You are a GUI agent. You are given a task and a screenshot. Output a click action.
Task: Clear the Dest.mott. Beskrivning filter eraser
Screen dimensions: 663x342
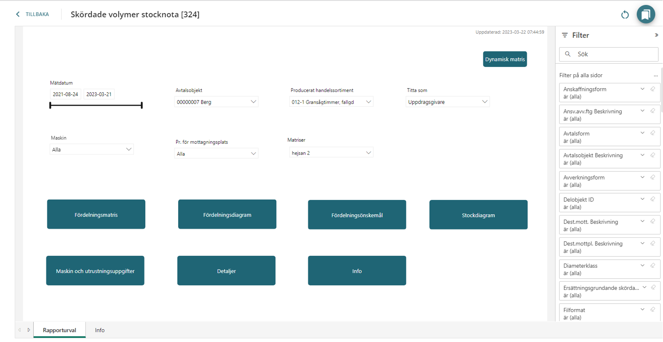coord(652,221)
